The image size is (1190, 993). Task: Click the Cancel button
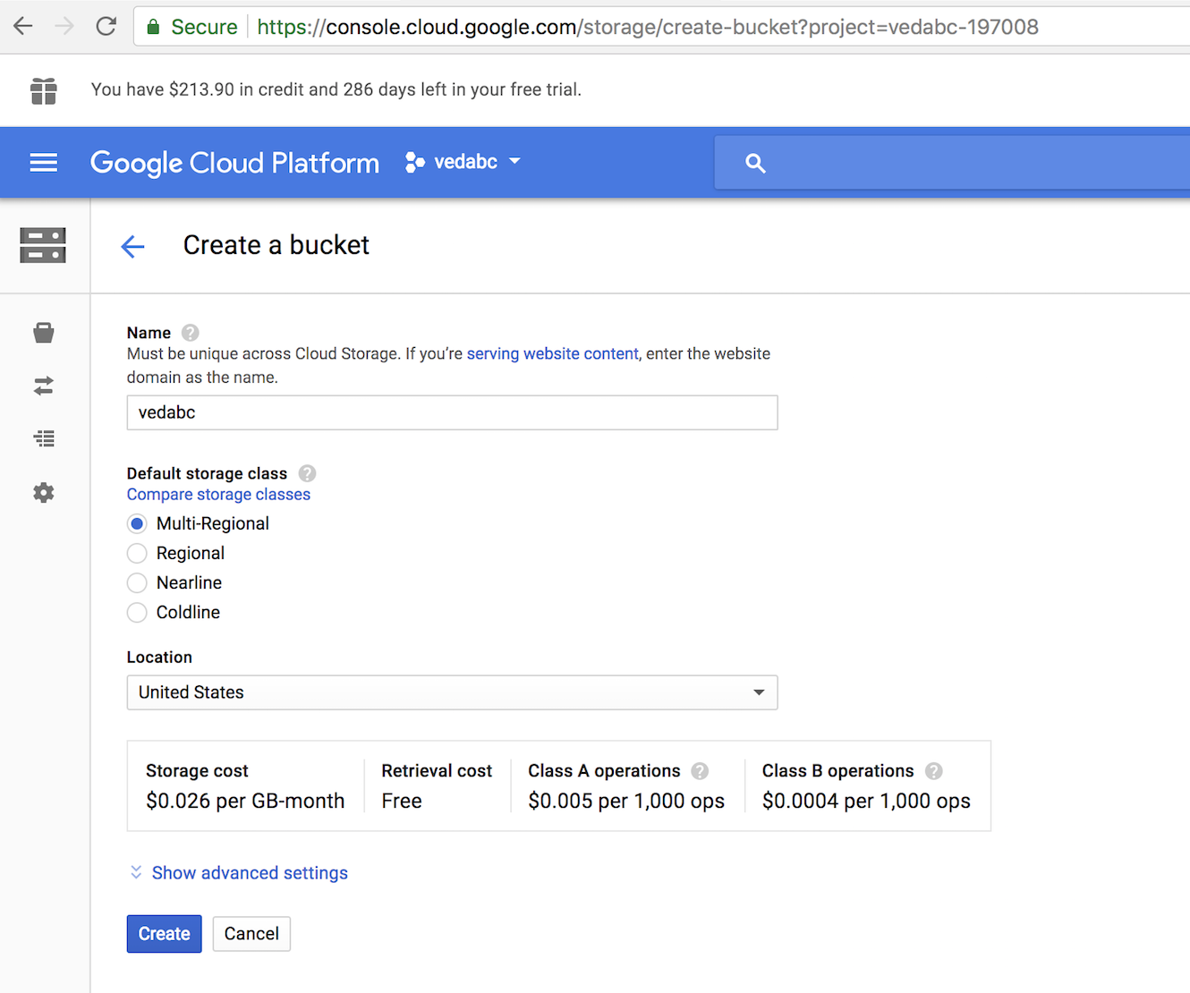coord(251,934)
